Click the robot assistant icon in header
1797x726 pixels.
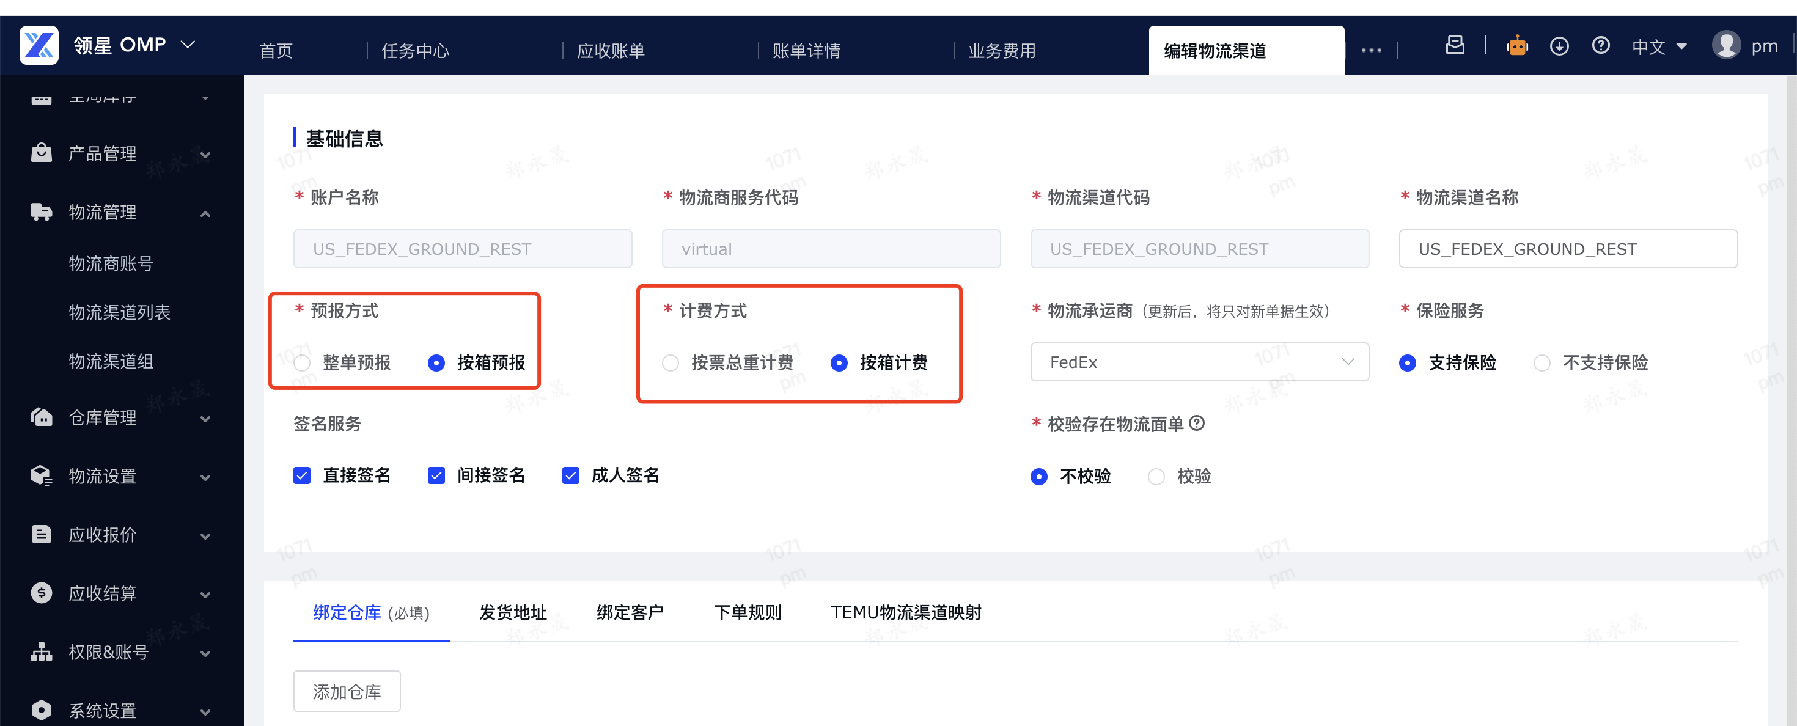[1517, 46]
